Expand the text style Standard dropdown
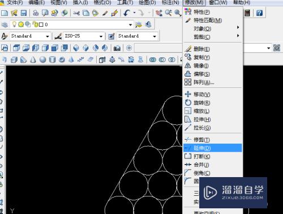Screen dimensions: 283x214 point(48,36)
